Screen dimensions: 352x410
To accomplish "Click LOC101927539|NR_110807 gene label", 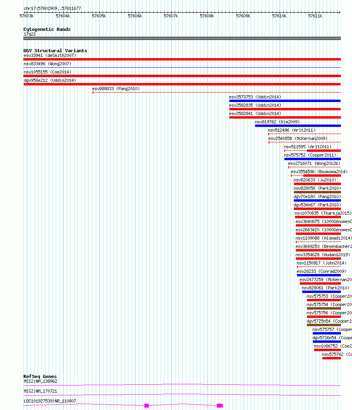I will coord(50,401).
